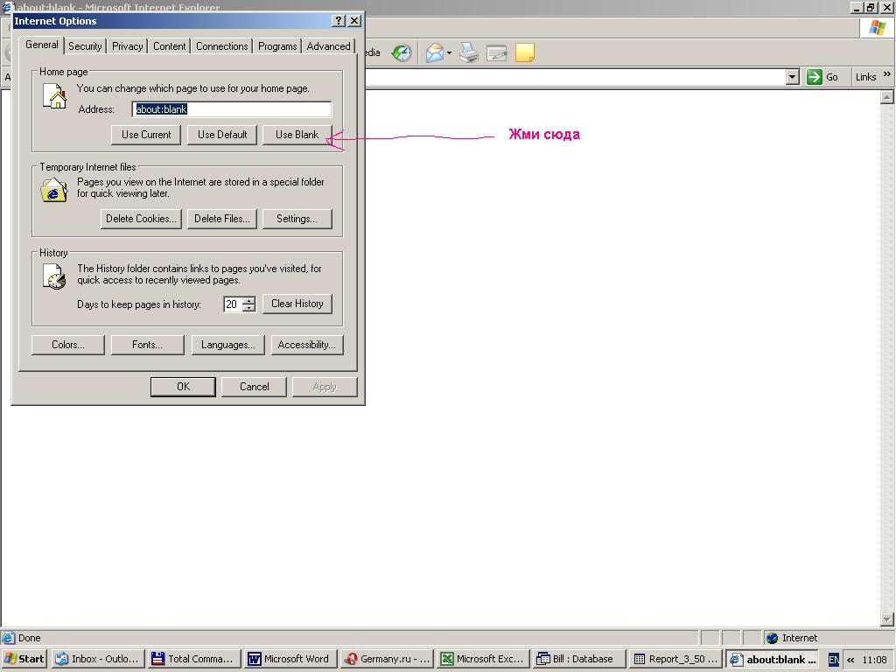Increase days to keep history
This screenshot has height=672, width=896.
(249, 300)
